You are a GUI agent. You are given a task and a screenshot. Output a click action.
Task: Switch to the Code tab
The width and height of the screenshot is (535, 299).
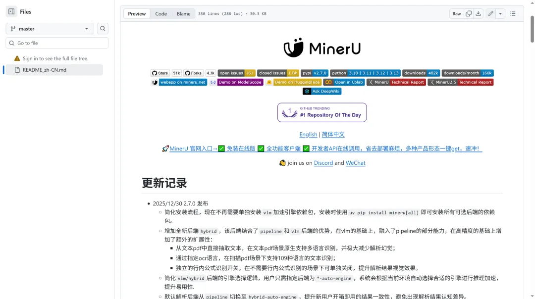[161, 14]
